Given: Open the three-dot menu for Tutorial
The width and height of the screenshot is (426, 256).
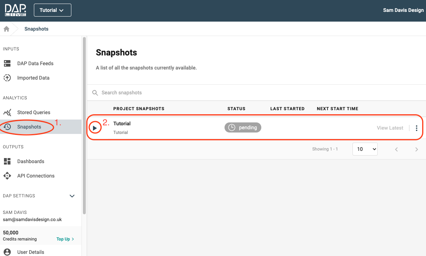Looking at the screenshot, I should 417,128.
